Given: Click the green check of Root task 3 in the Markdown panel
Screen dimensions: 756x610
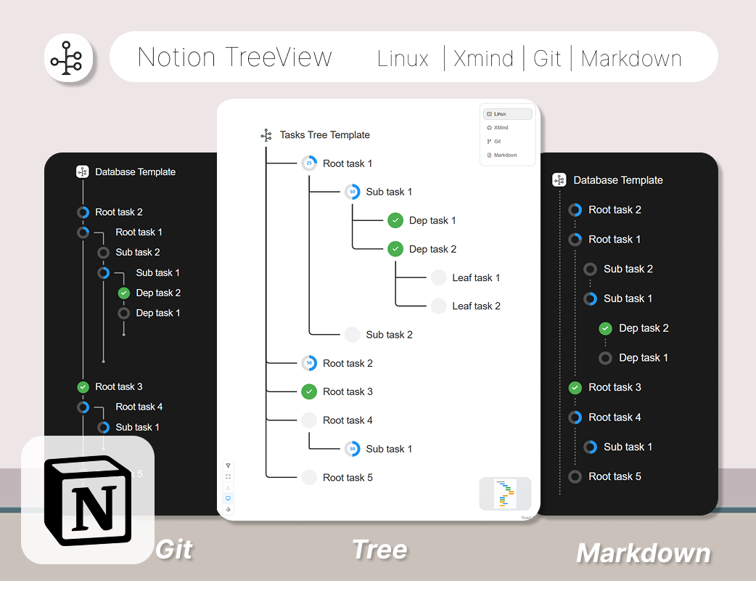Looking at the screenshot, I should coord(575,388).
